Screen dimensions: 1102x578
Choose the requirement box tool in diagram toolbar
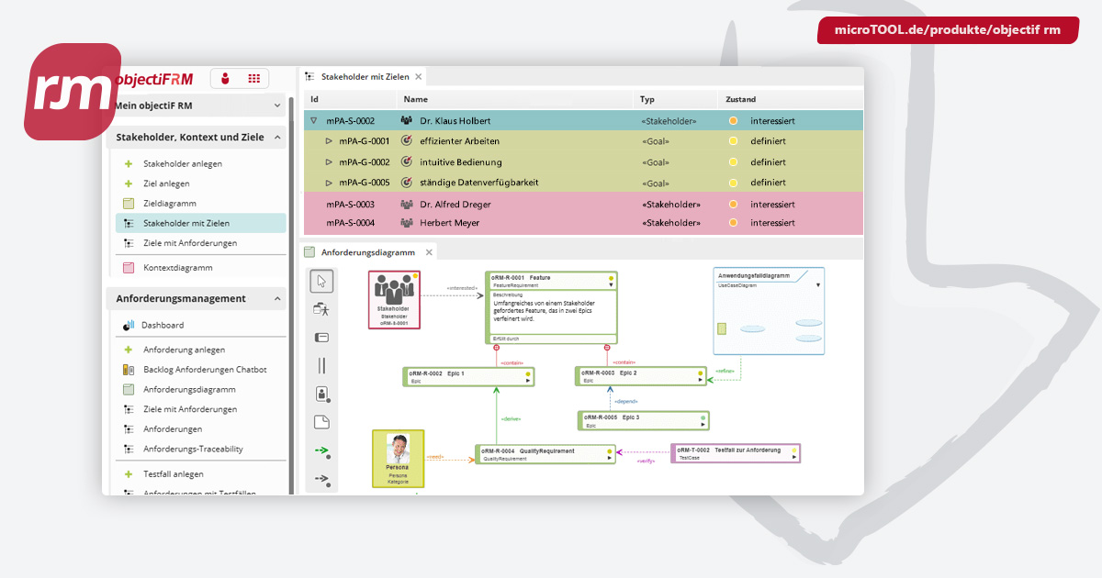(x=321, y=338)
